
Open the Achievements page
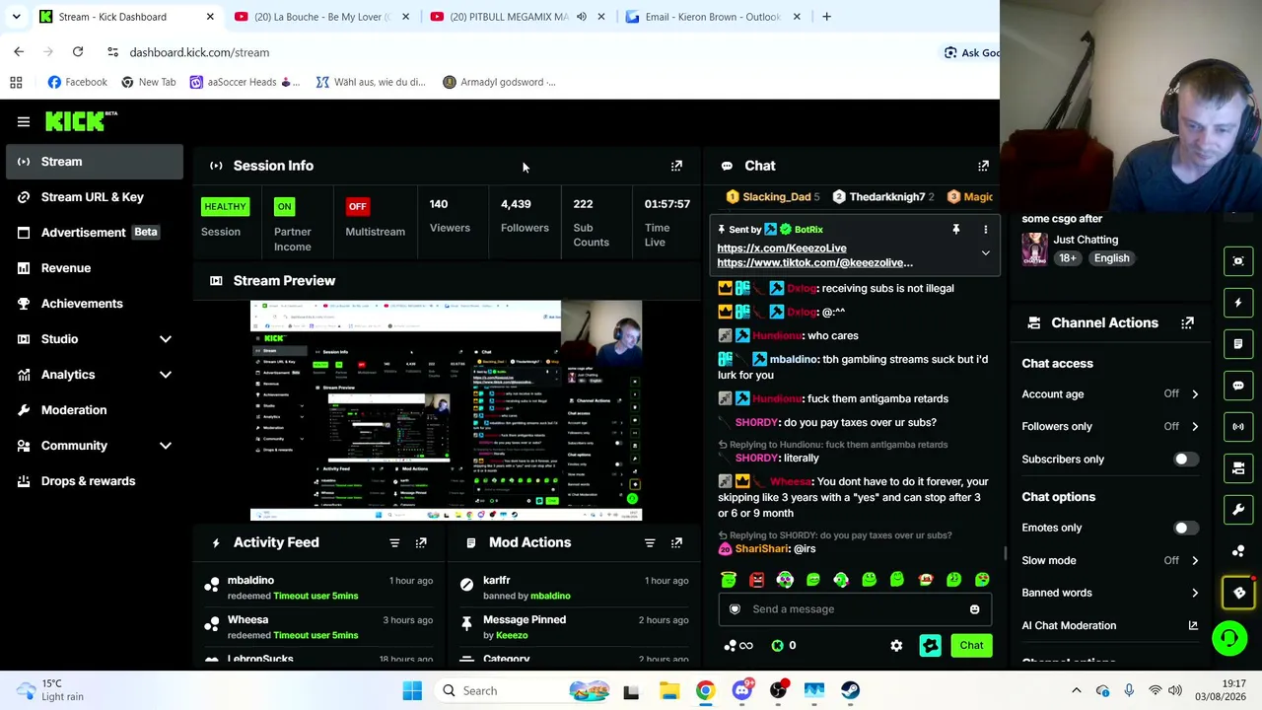click(x=95, y=304)
